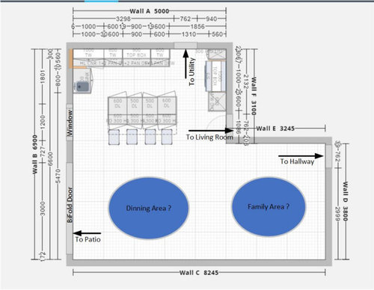Viewport: 374px width, 290px height.
Task: Select the 1856 dimension value
Action: tap(197, 27)
